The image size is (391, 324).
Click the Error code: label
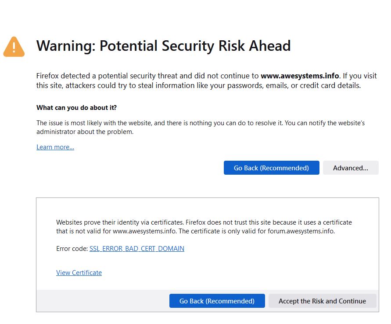coord(72,249)
